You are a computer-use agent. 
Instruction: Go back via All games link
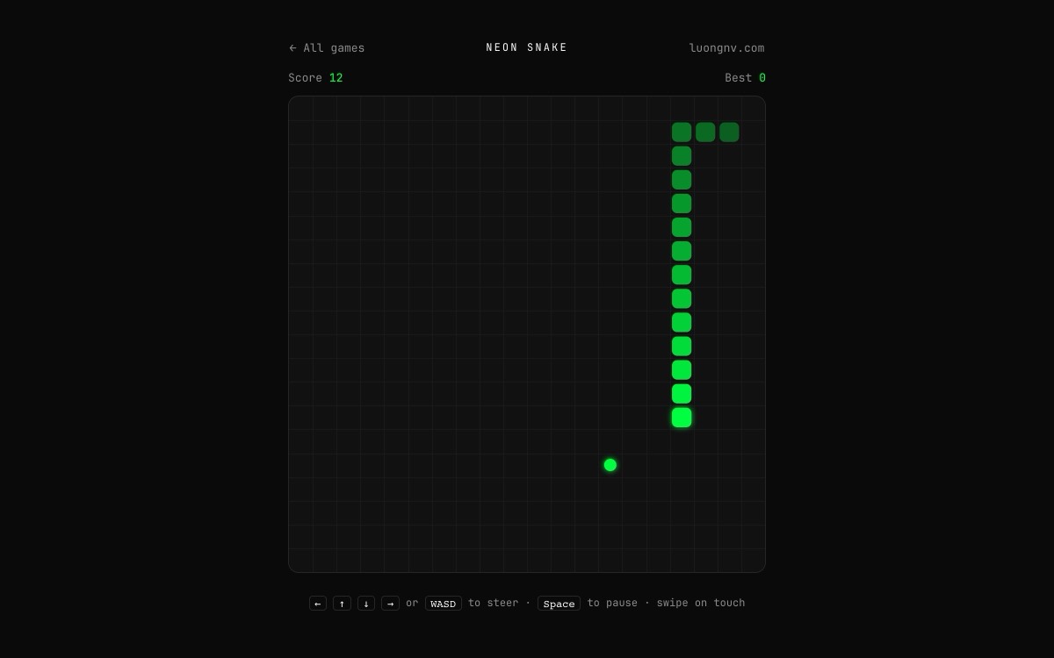[327, 48]
